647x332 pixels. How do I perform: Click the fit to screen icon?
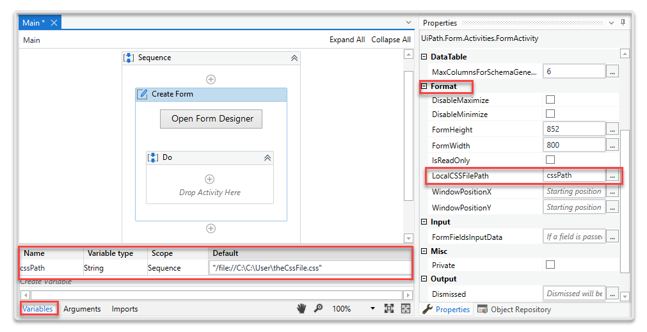[x=388, y=308]
